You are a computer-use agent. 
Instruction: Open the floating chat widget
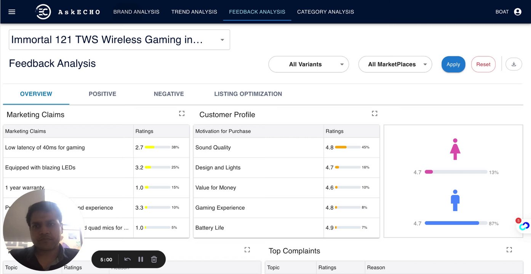tap(524, 226)
